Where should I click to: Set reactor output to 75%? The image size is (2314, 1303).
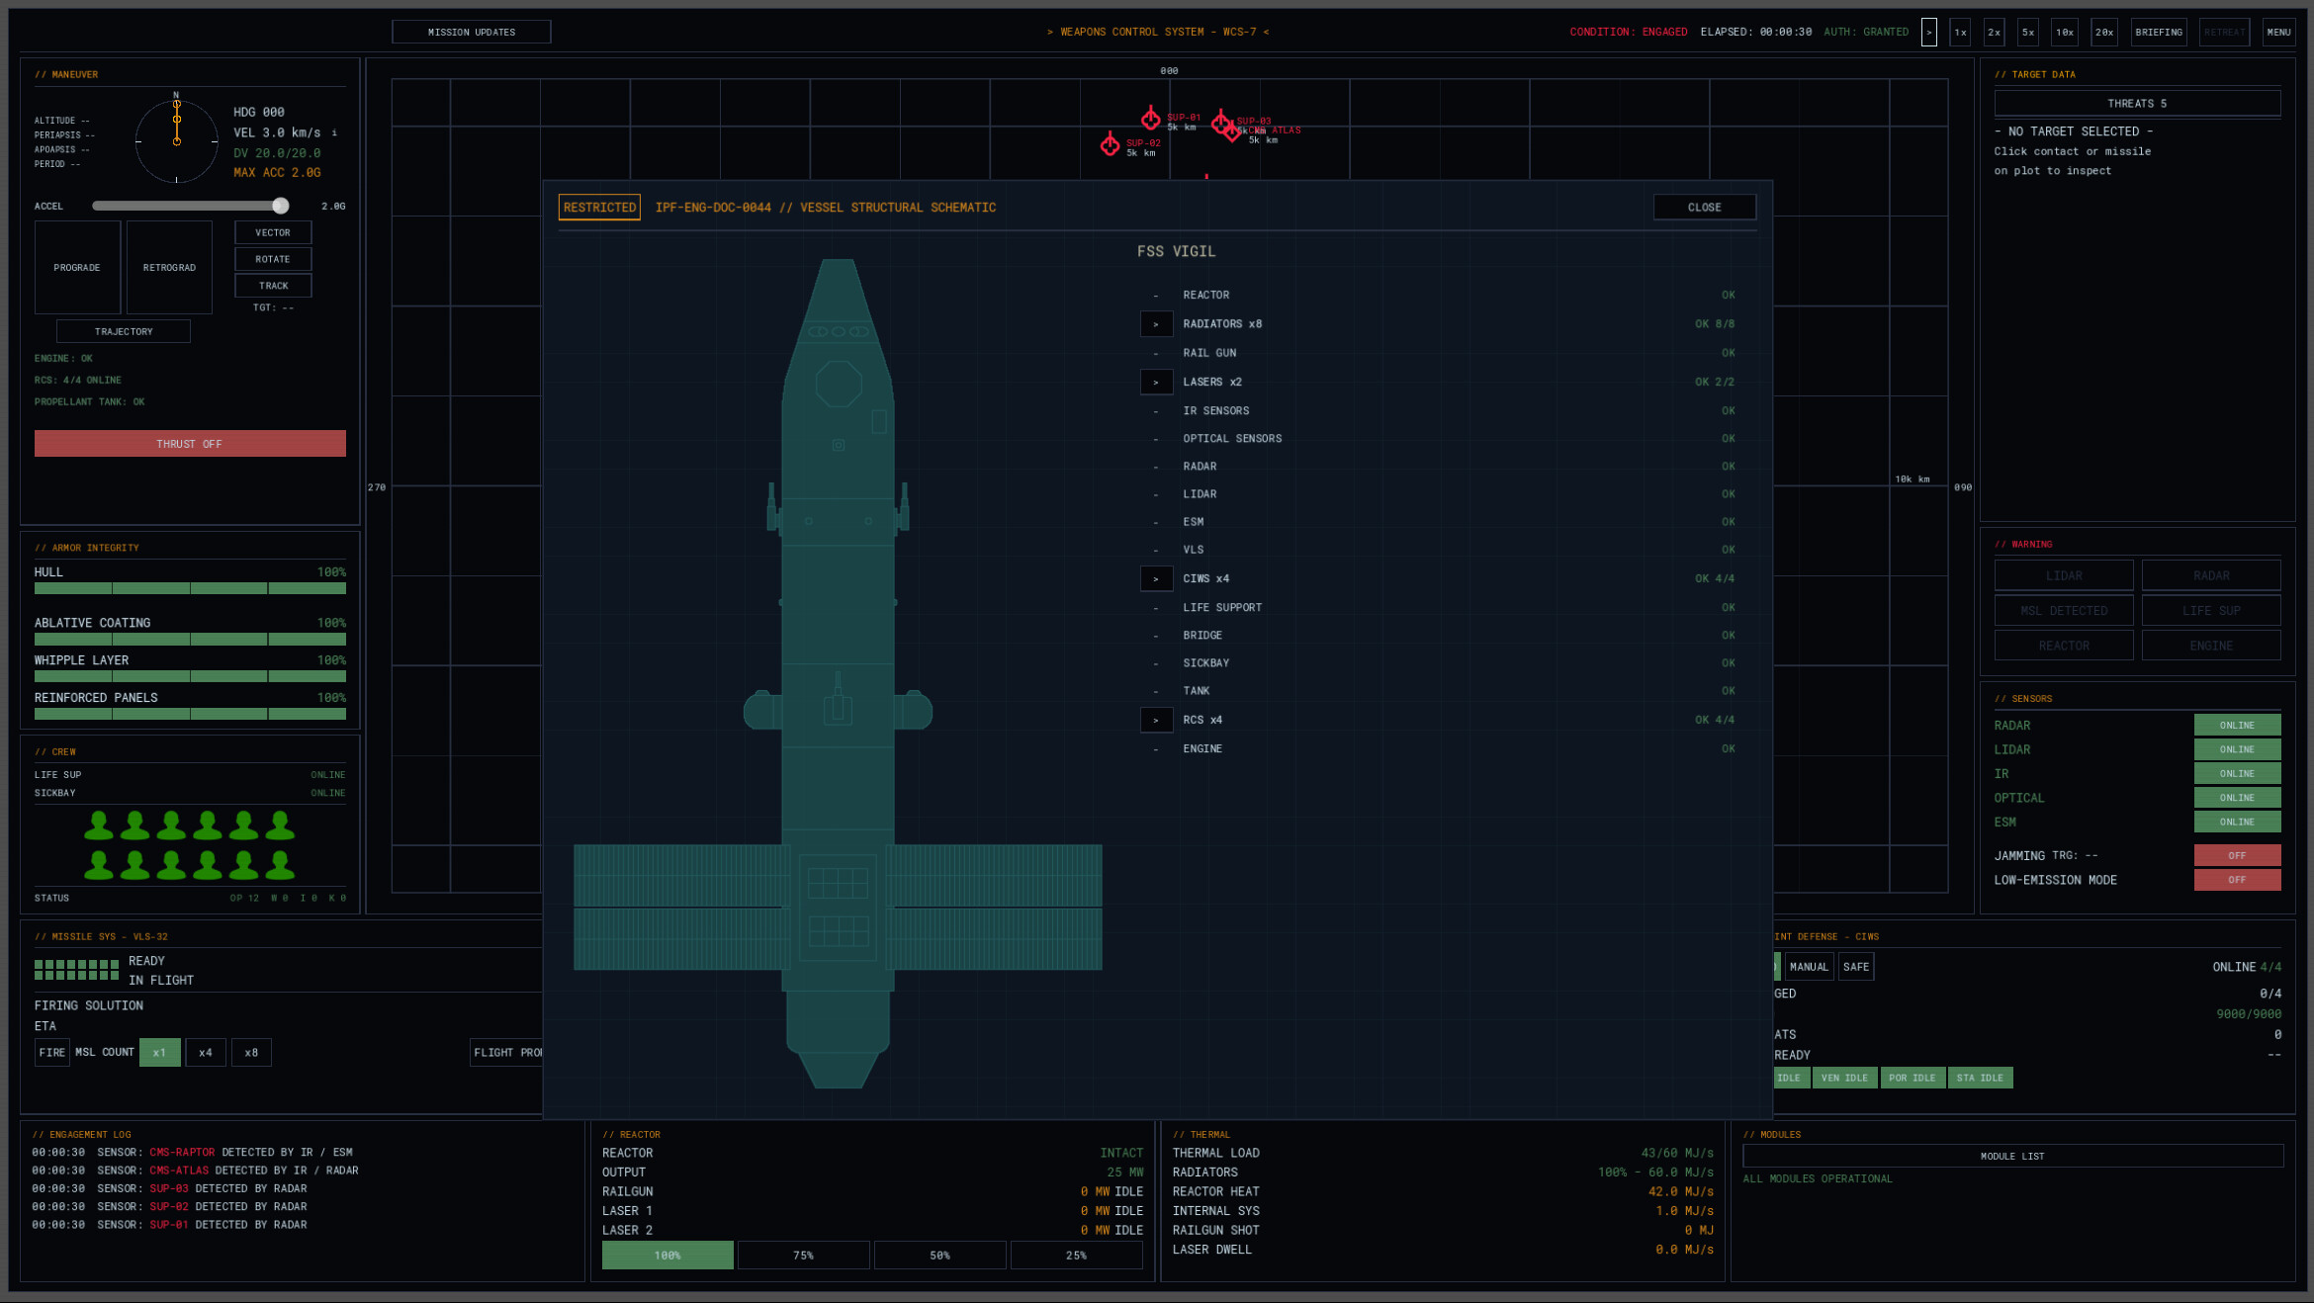(803, 1256)
